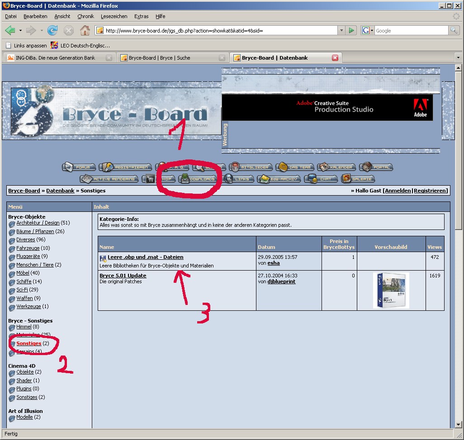Click into the Google search field
Screen dimensions: 464x440
click(411, 30)
